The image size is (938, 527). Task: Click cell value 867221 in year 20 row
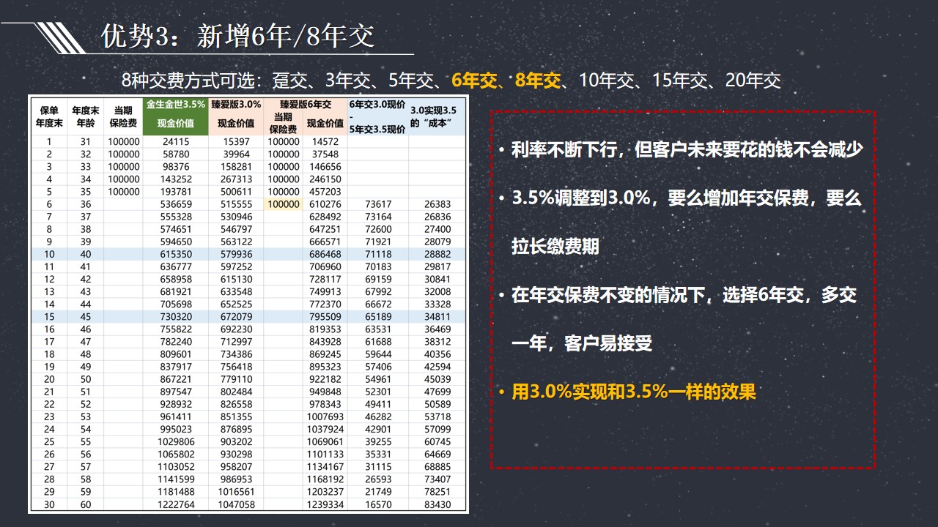tap(175, 379)
